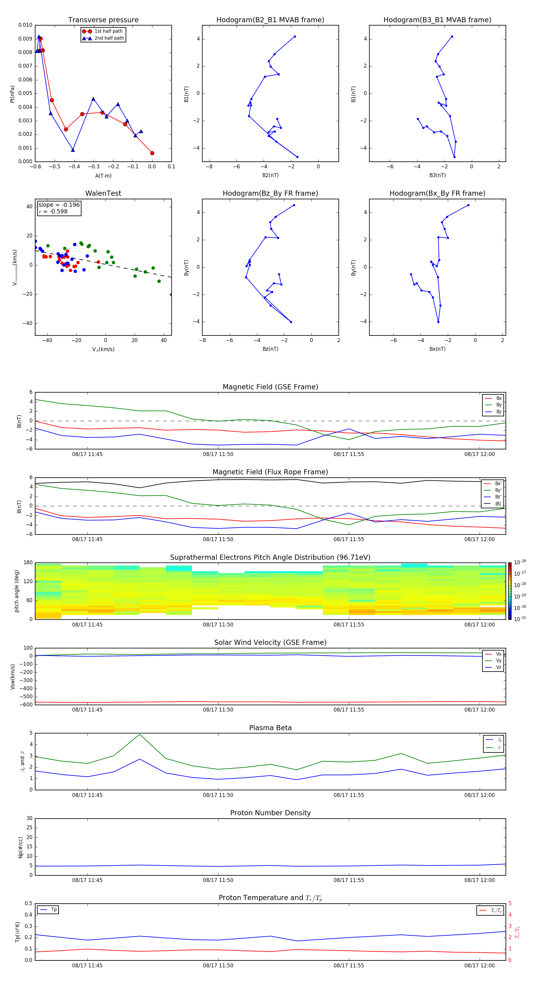
Task: Click the 'Magnetic Field (GSE Frame)' title
Action: (270, 387)
